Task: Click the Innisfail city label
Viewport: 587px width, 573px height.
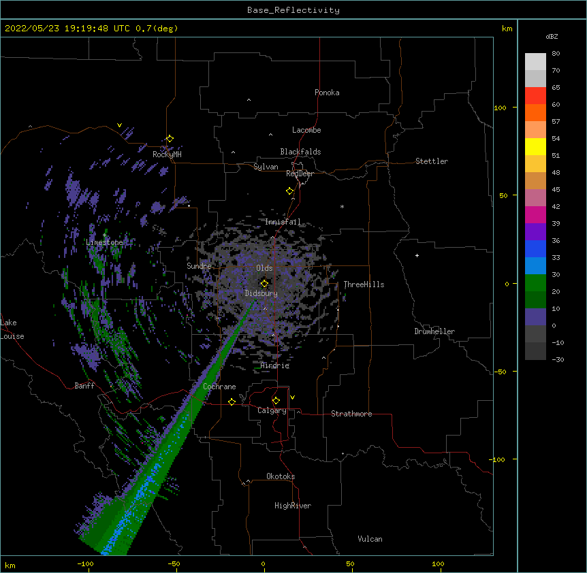Action: tap(283, 222)
